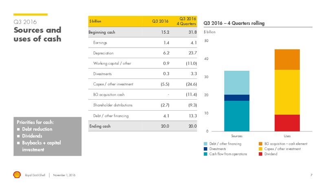Viewport: 326px width, 183px height.
Task: Click the 'Dividend' legend label
Action: tap(271, 154)
